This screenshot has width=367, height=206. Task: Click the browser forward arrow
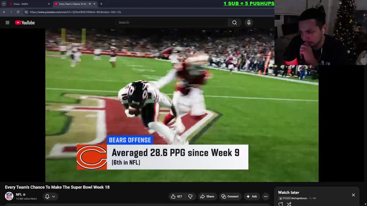(x=11, y=12)
